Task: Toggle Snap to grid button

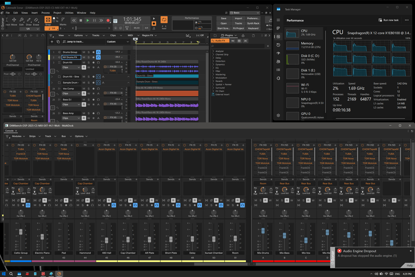Action: (x=48, y=20)
